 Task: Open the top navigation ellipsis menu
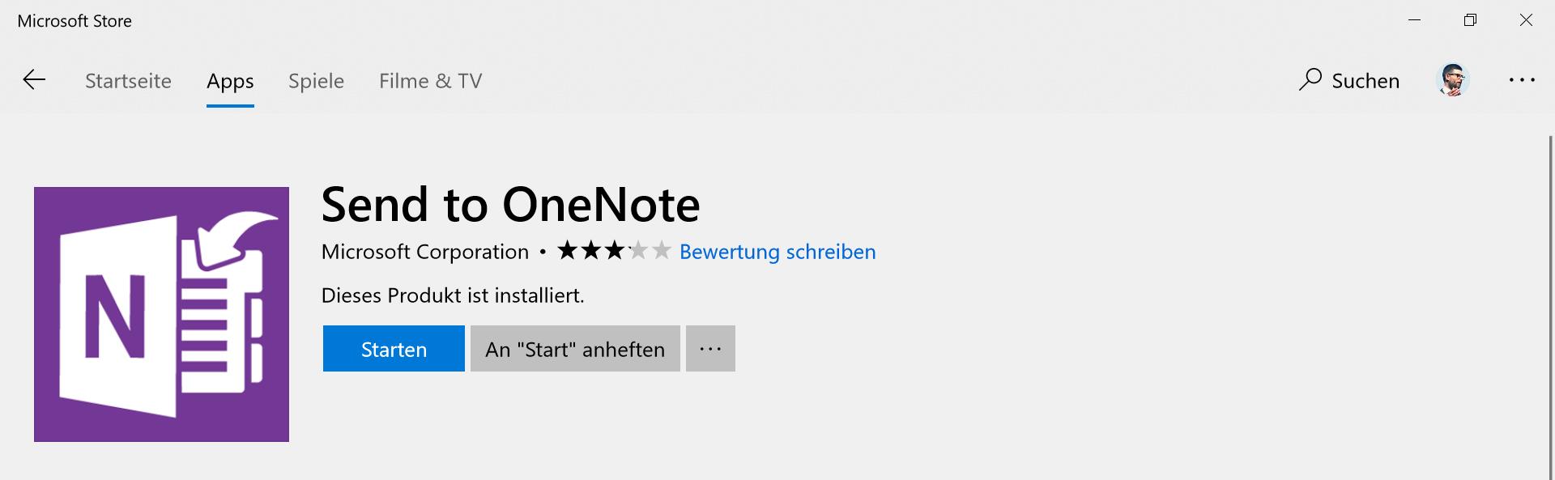click(x=1522, y=80)
